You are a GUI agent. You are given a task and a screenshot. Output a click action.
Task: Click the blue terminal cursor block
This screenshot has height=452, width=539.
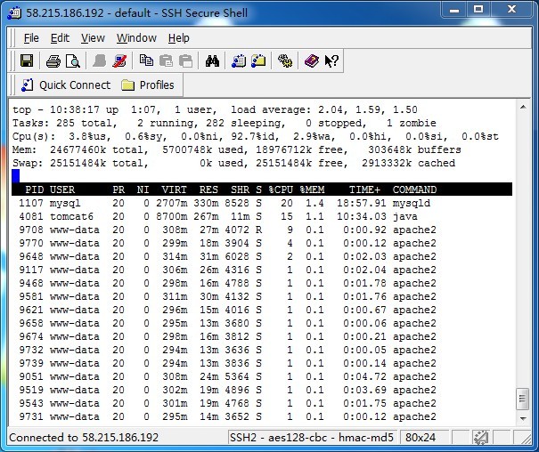(15, 176)
